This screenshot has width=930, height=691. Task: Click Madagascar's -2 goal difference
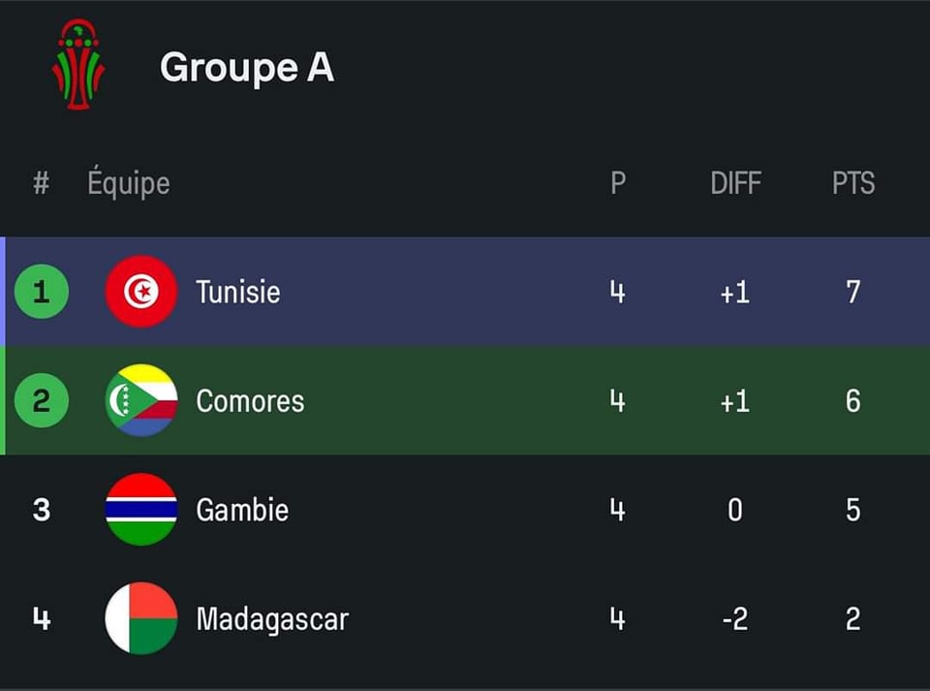click(x=735, y=619)
